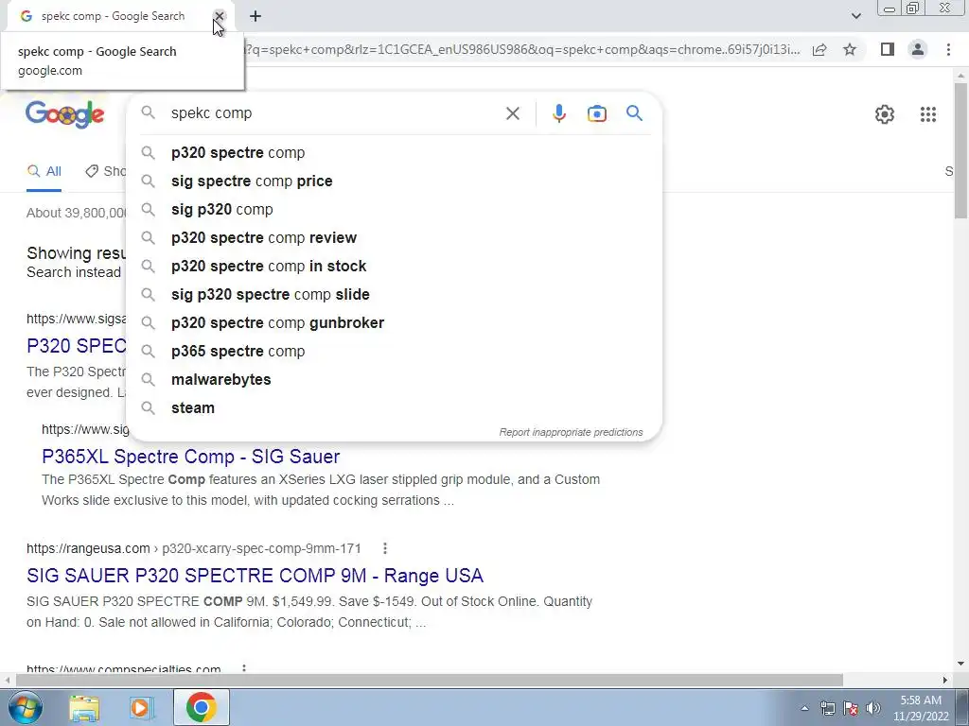
Task: Select suggestion "p320 spectre comp"
Action: 395,152
